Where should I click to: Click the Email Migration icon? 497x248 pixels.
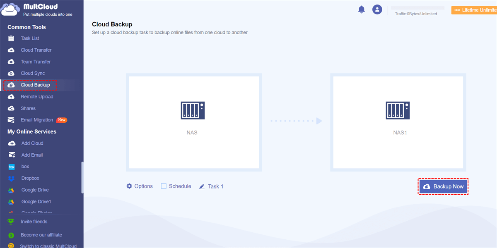click(12, 120)
